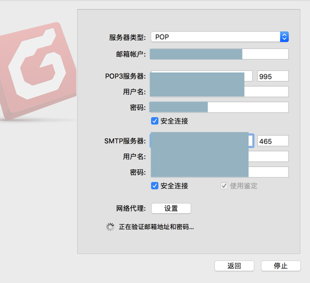Toggle the 使用鉴定 checkbox
Screen dimensions: 310x283
coord(224,186)
